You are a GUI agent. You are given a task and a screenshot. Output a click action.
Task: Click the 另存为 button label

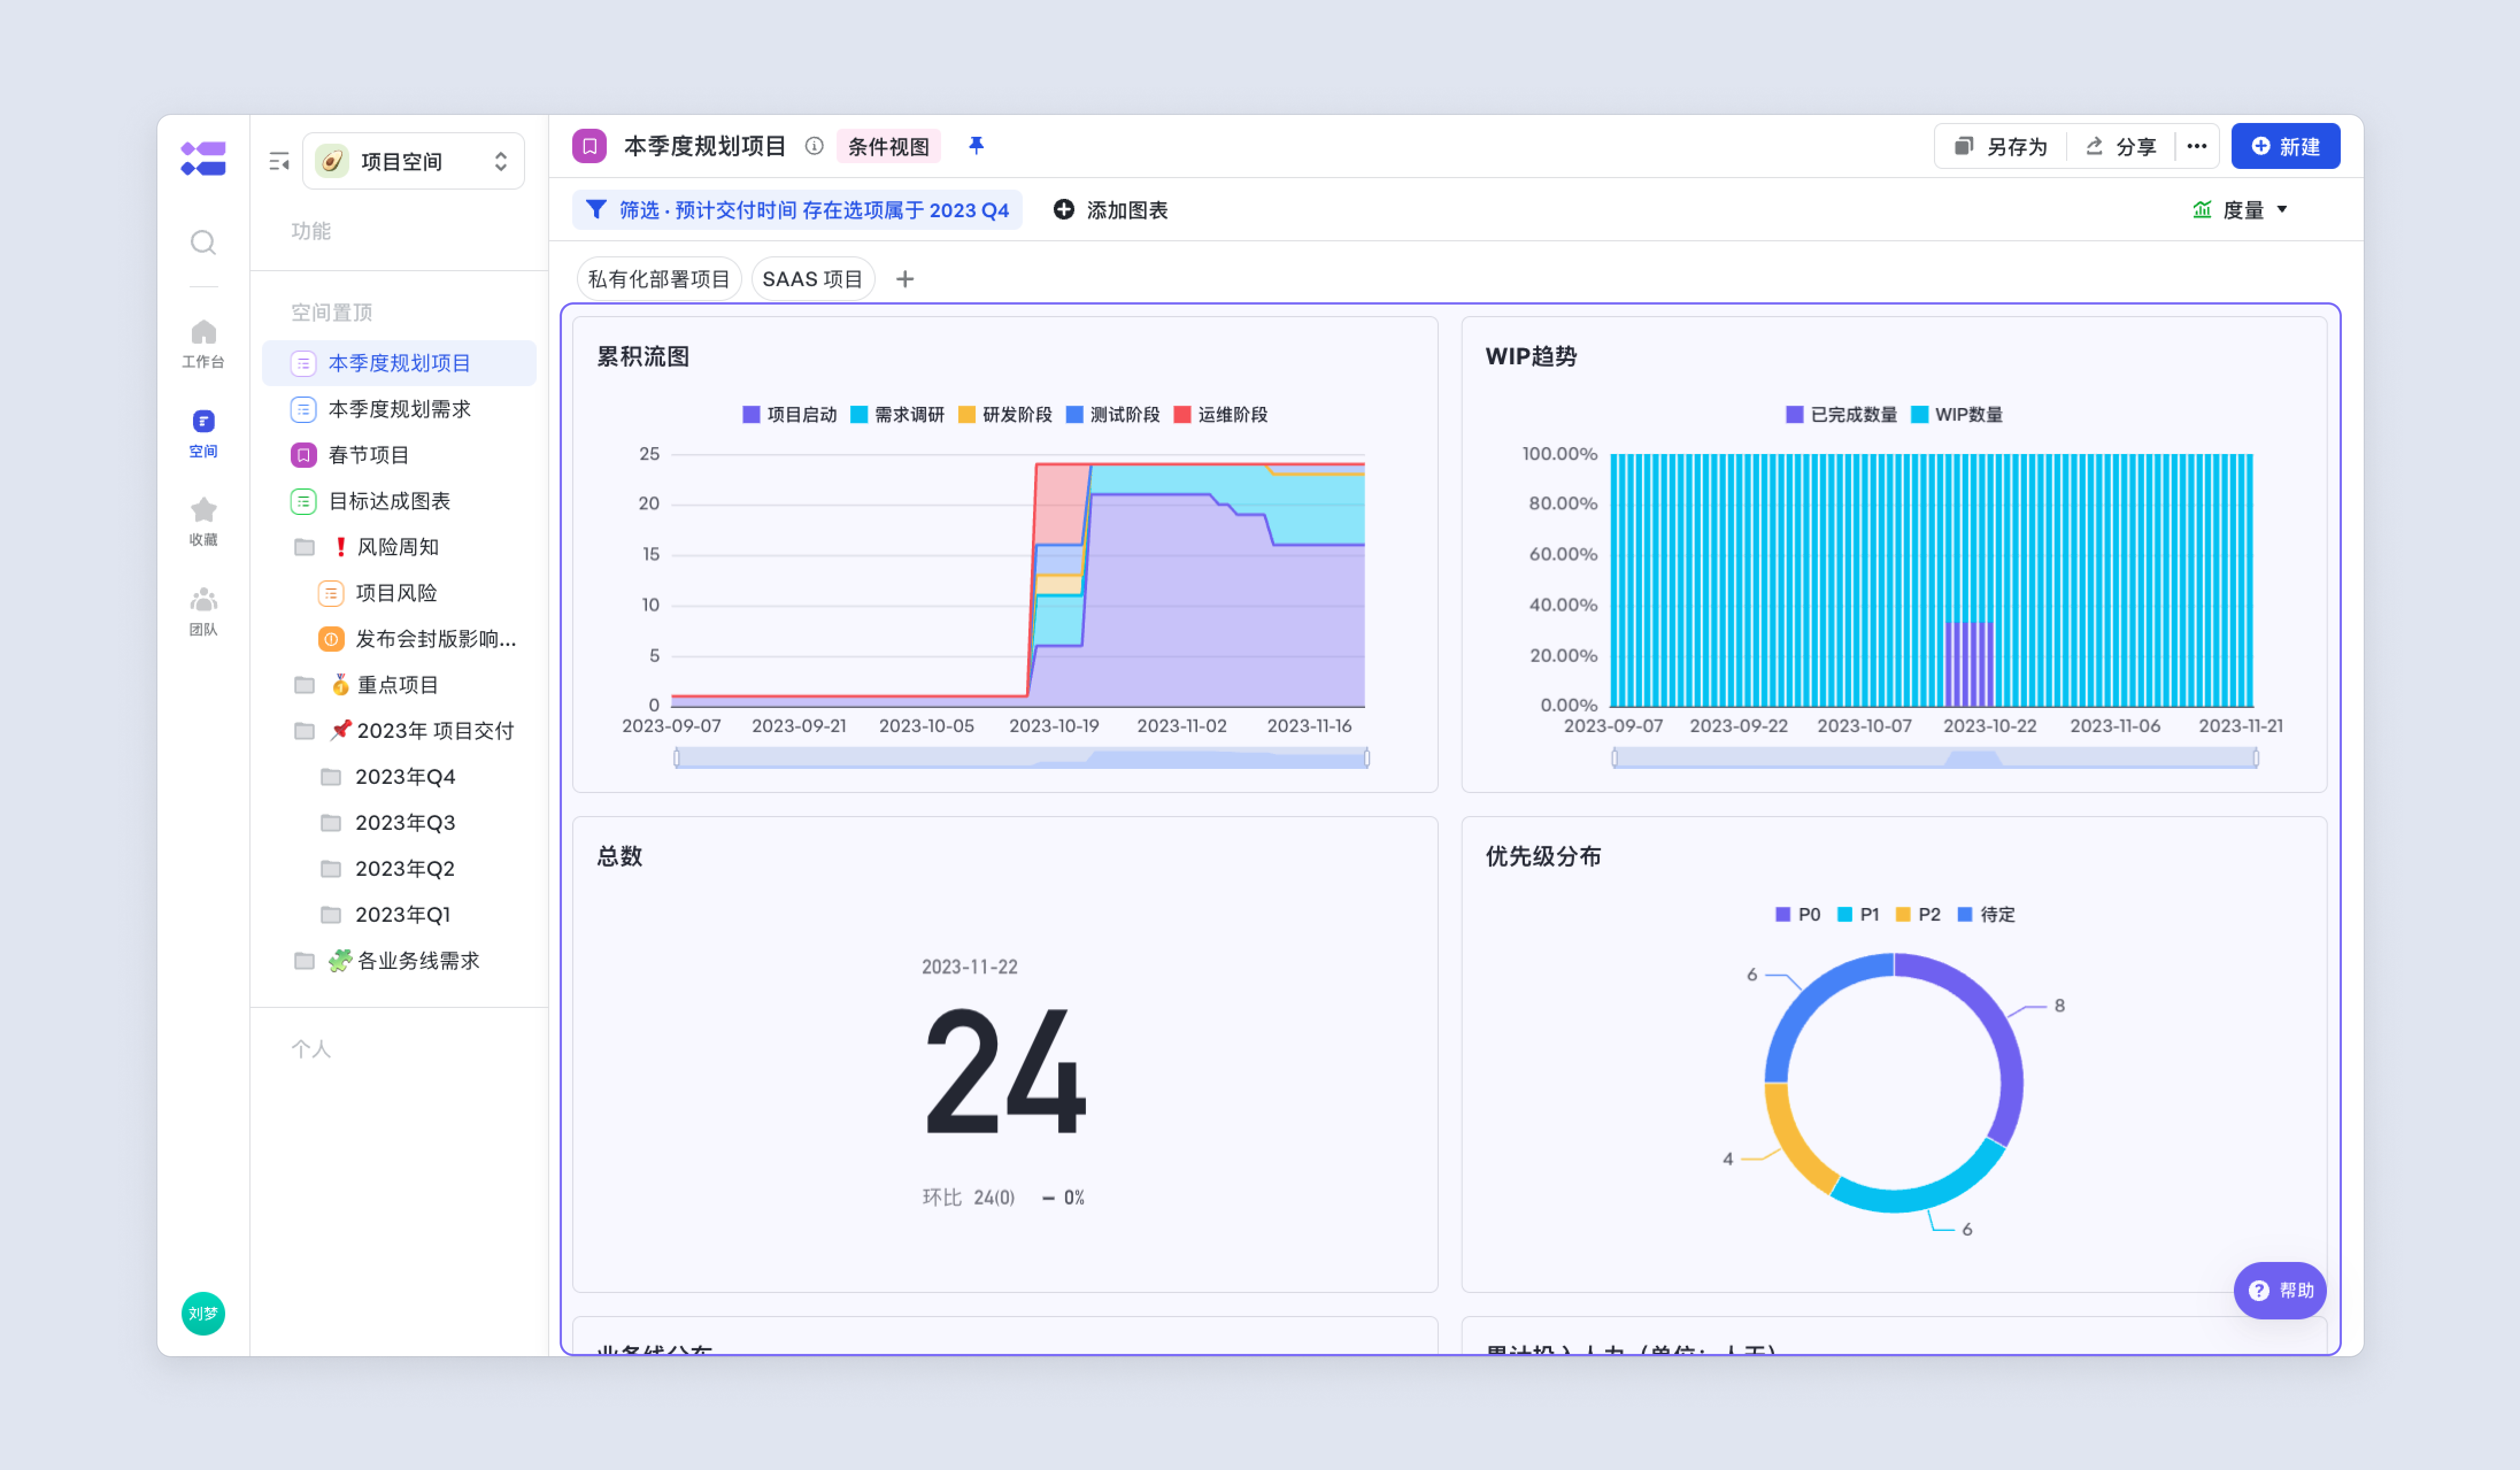coord(2017,147)
